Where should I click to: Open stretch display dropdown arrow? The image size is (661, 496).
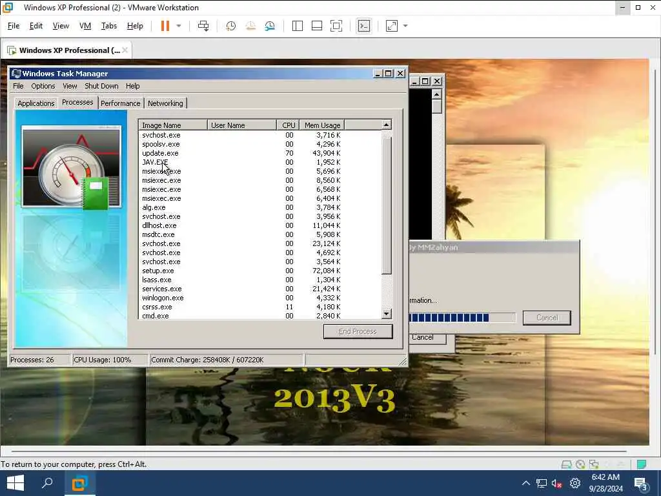coord(405,26)
